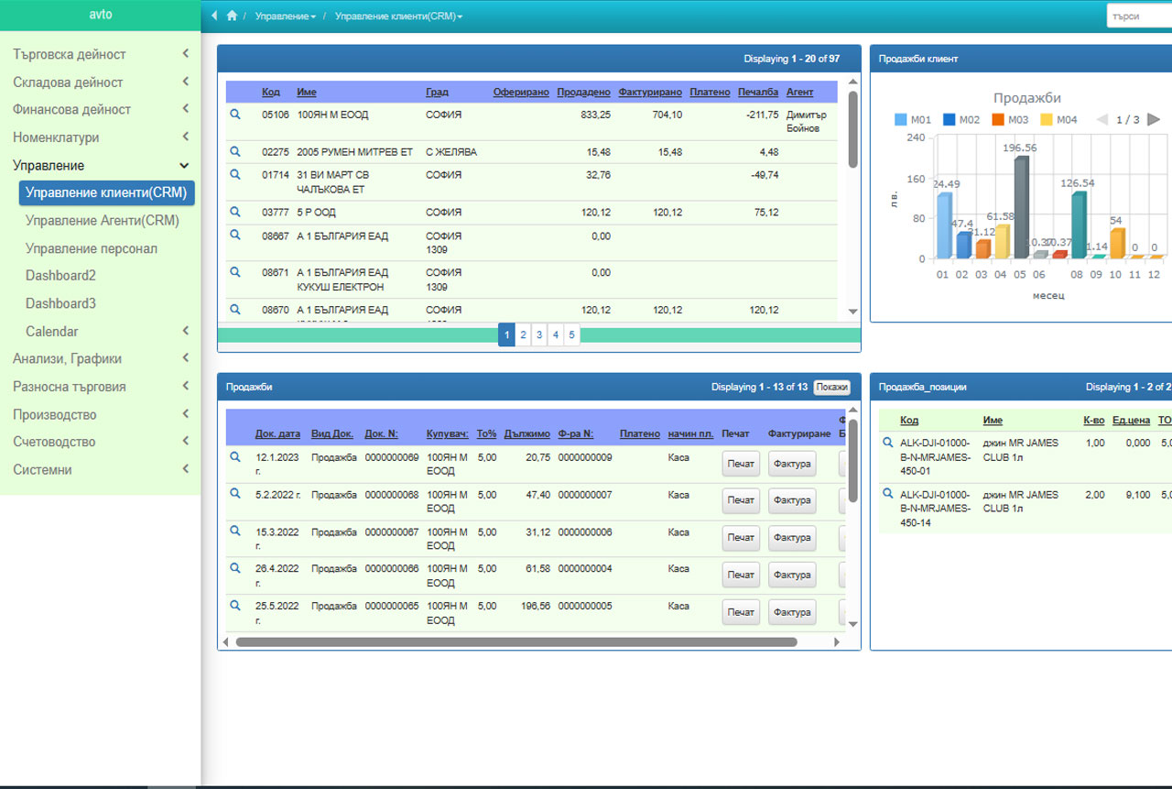Toggle M04 series in chart legend
Image resolution: width=1172 pixels, height=789 pixels.
[1059, 119]
